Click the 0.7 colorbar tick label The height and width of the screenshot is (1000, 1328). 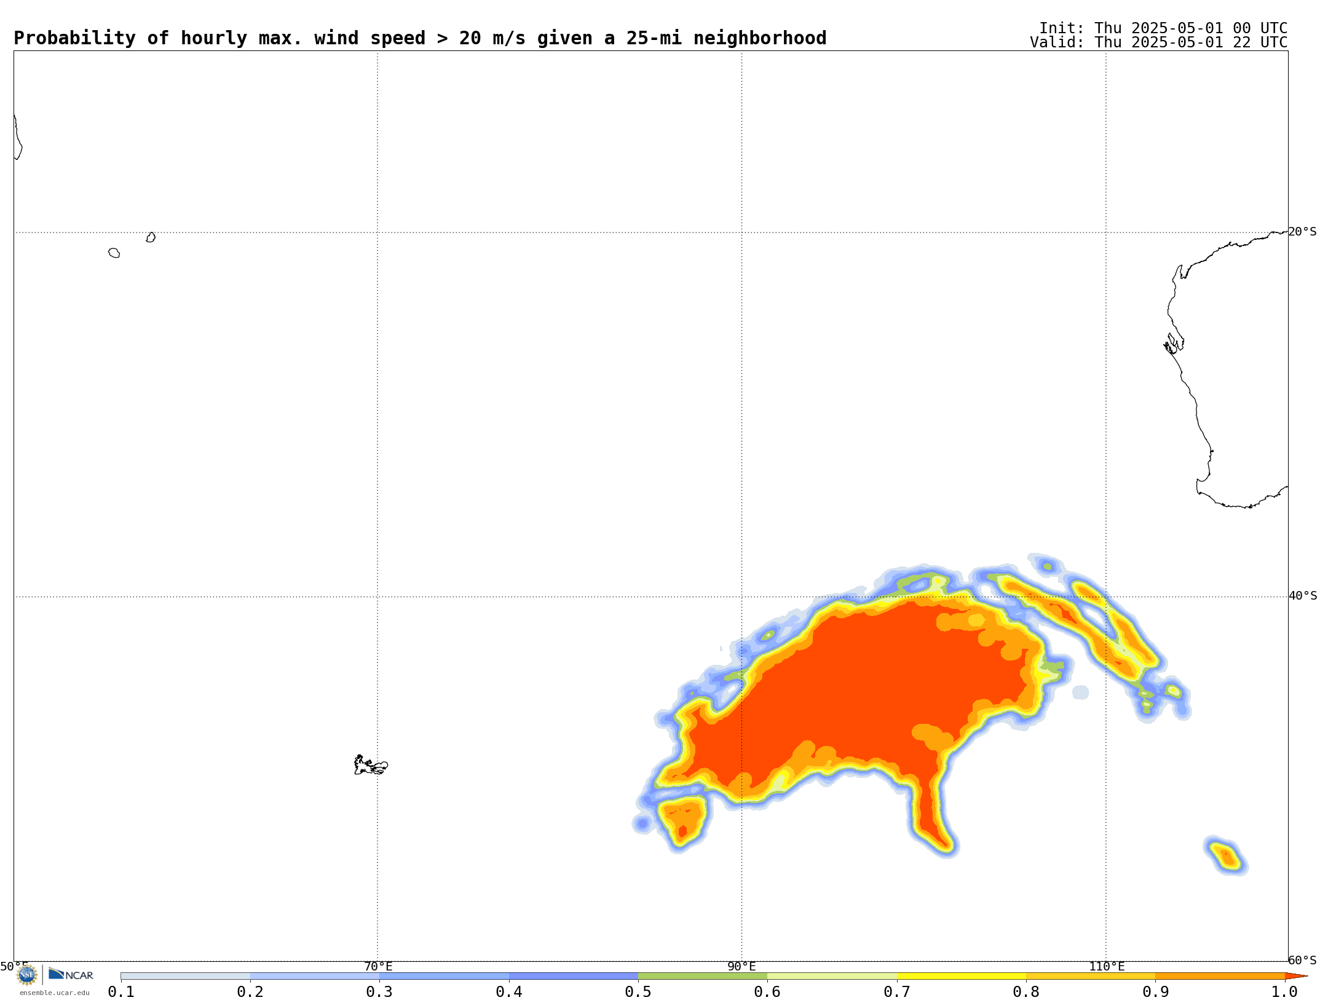(897, 992)
